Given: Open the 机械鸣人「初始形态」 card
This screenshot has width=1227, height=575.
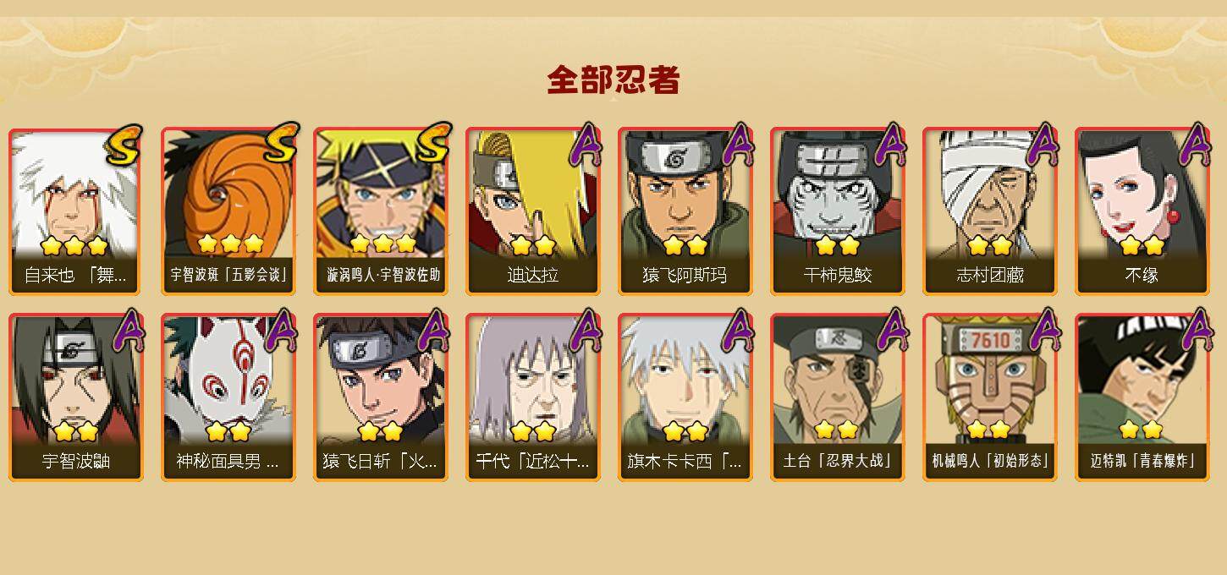Looking at the screenshot, I should point(990,397).
